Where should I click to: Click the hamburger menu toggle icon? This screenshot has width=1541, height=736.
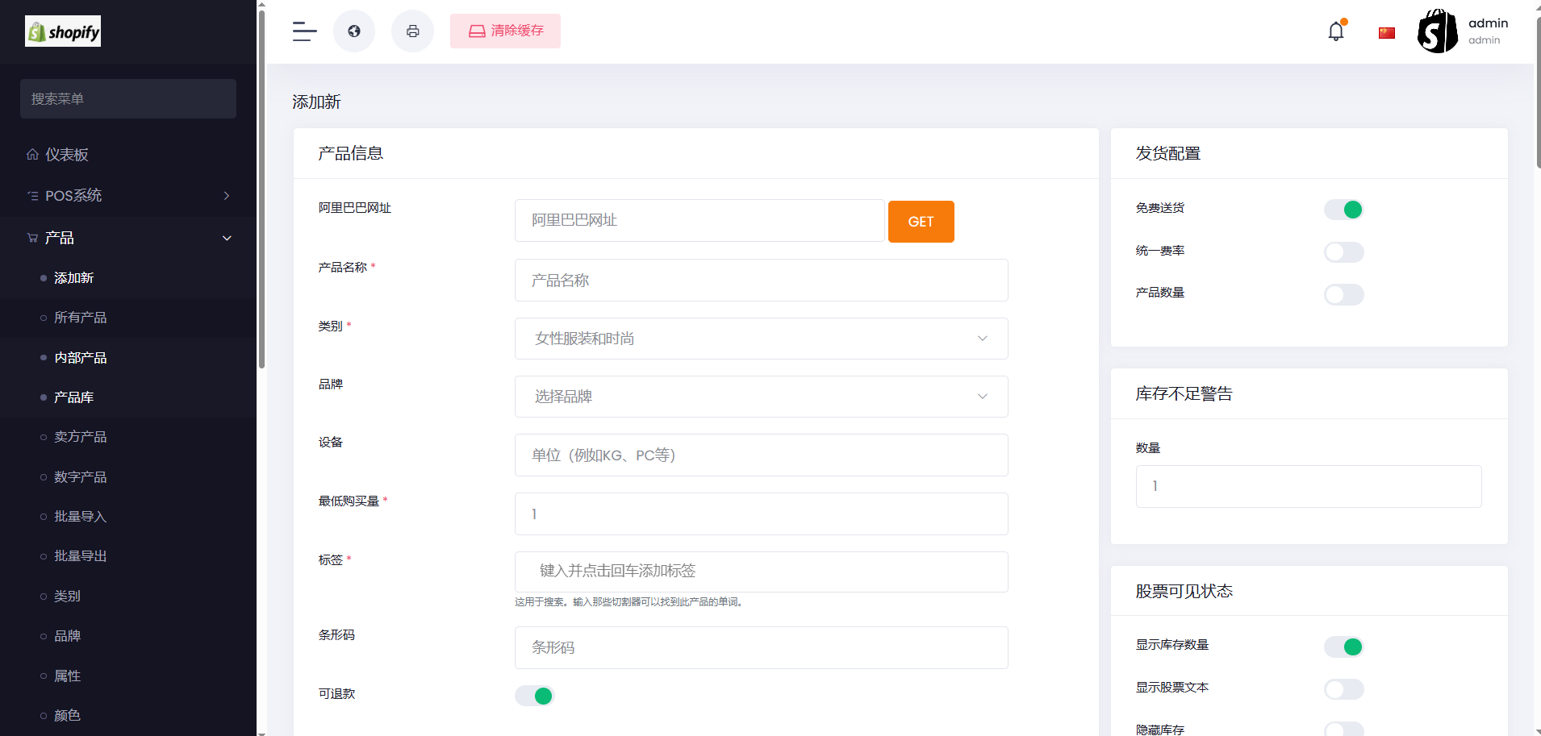pyautogui.click(x=304, y=31)
